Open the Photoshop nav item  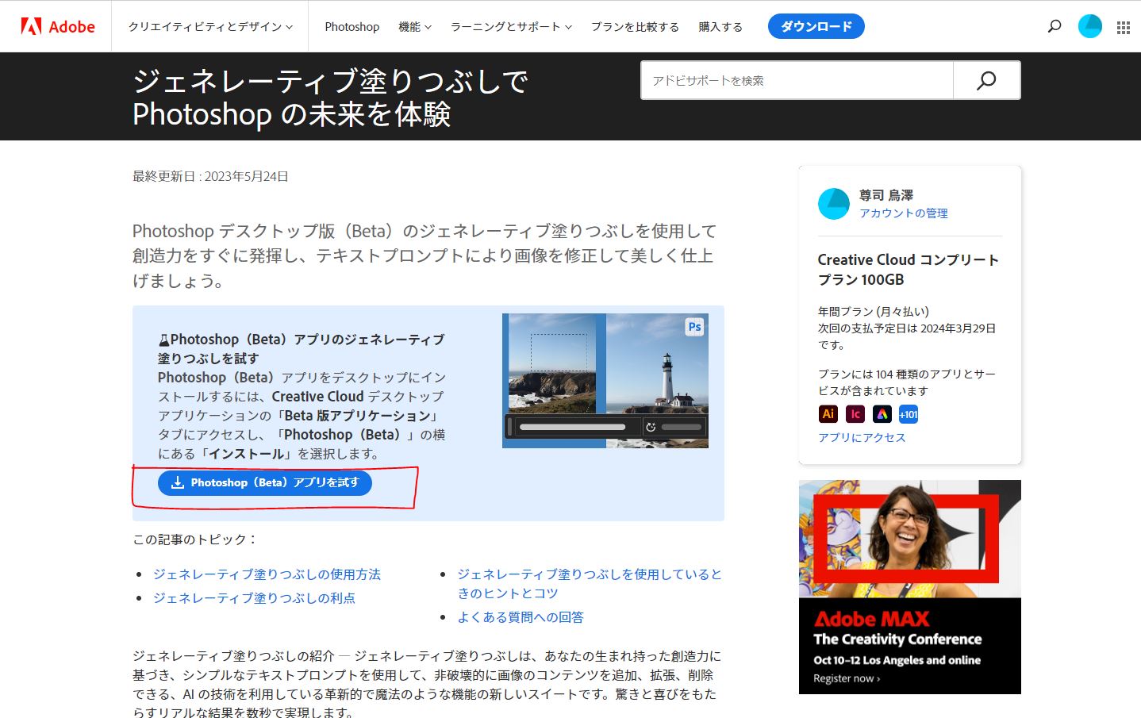[352, 27]
